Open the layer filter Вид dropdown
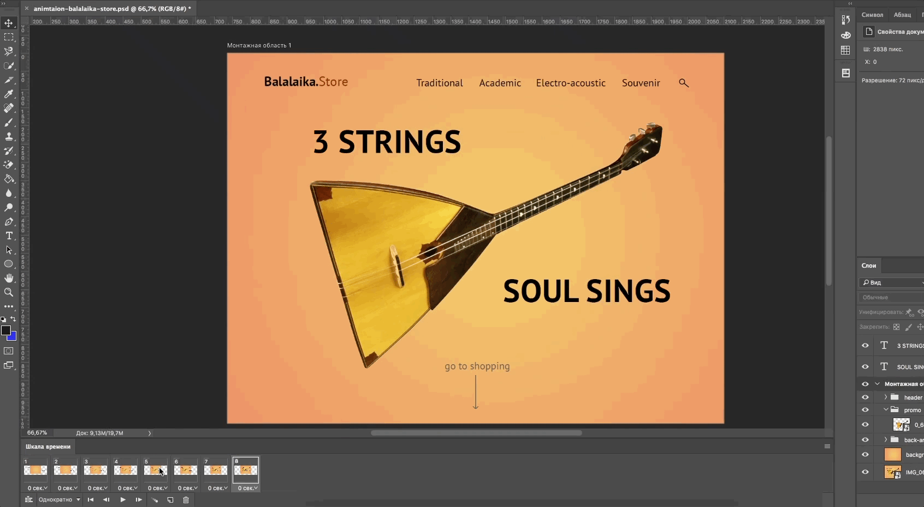 click(x=891, y=282)
